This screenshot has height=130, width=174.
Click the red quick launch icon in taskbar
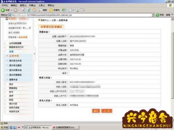pos(19,128)
